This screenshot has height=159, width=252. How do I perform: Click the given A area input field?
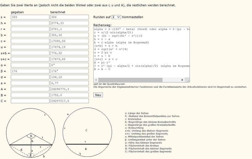[30, 89]
